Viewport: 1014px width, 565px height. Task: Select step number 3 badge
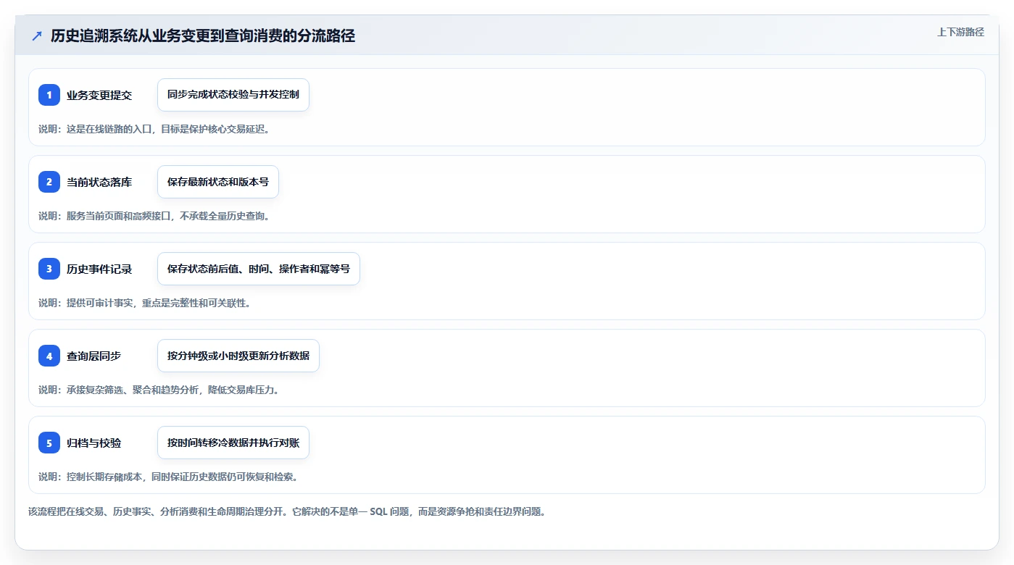[49, 269]
